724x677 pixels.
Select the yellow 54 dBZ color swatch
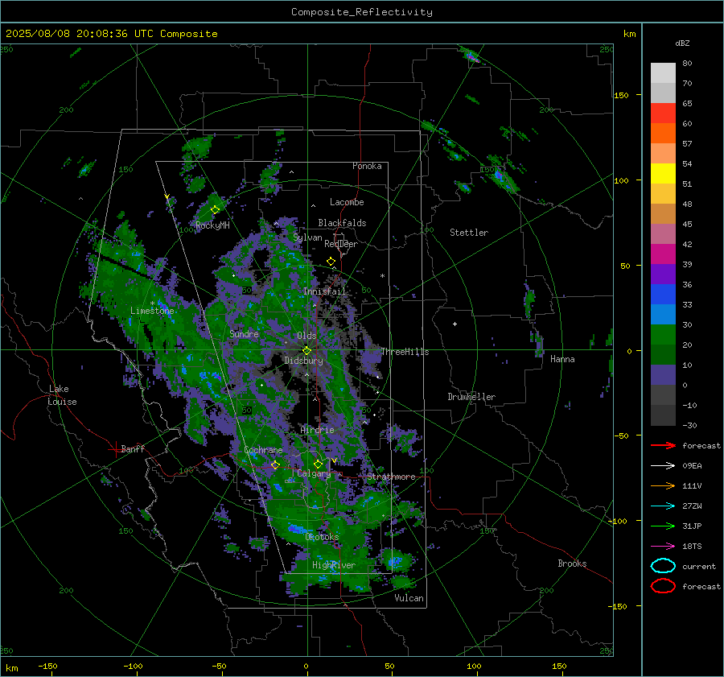pos(663,173)
